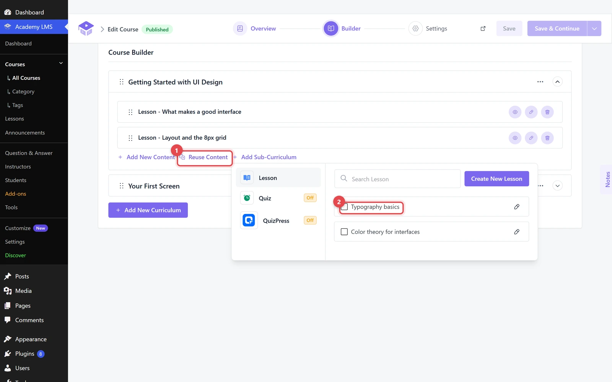Screen dimensions: 612x382
Task: Select QuizPress content type
Action: pyautogui.click(x=278, y=220)
